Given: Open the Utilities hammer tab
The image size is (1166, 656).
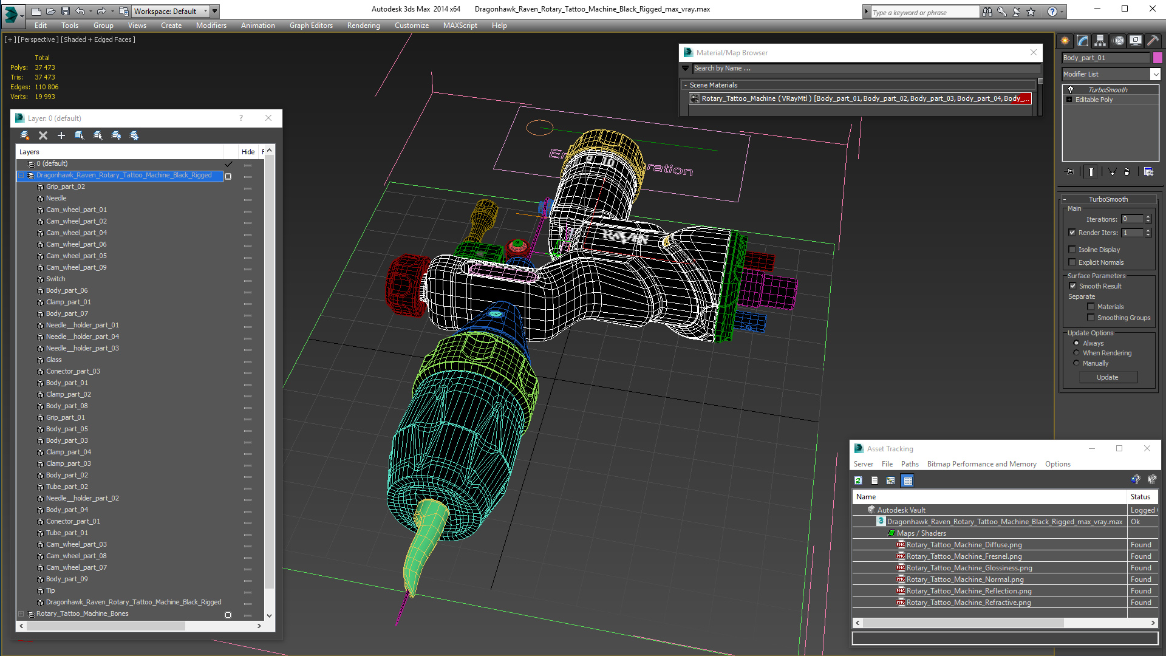Looking at the screenshot, I should point(1153,41).
